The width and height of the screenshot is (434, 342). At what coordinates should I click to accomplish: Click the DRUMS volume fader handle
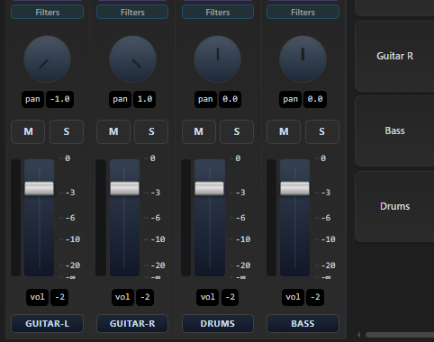pyautogui.click(x=209, y=188)
